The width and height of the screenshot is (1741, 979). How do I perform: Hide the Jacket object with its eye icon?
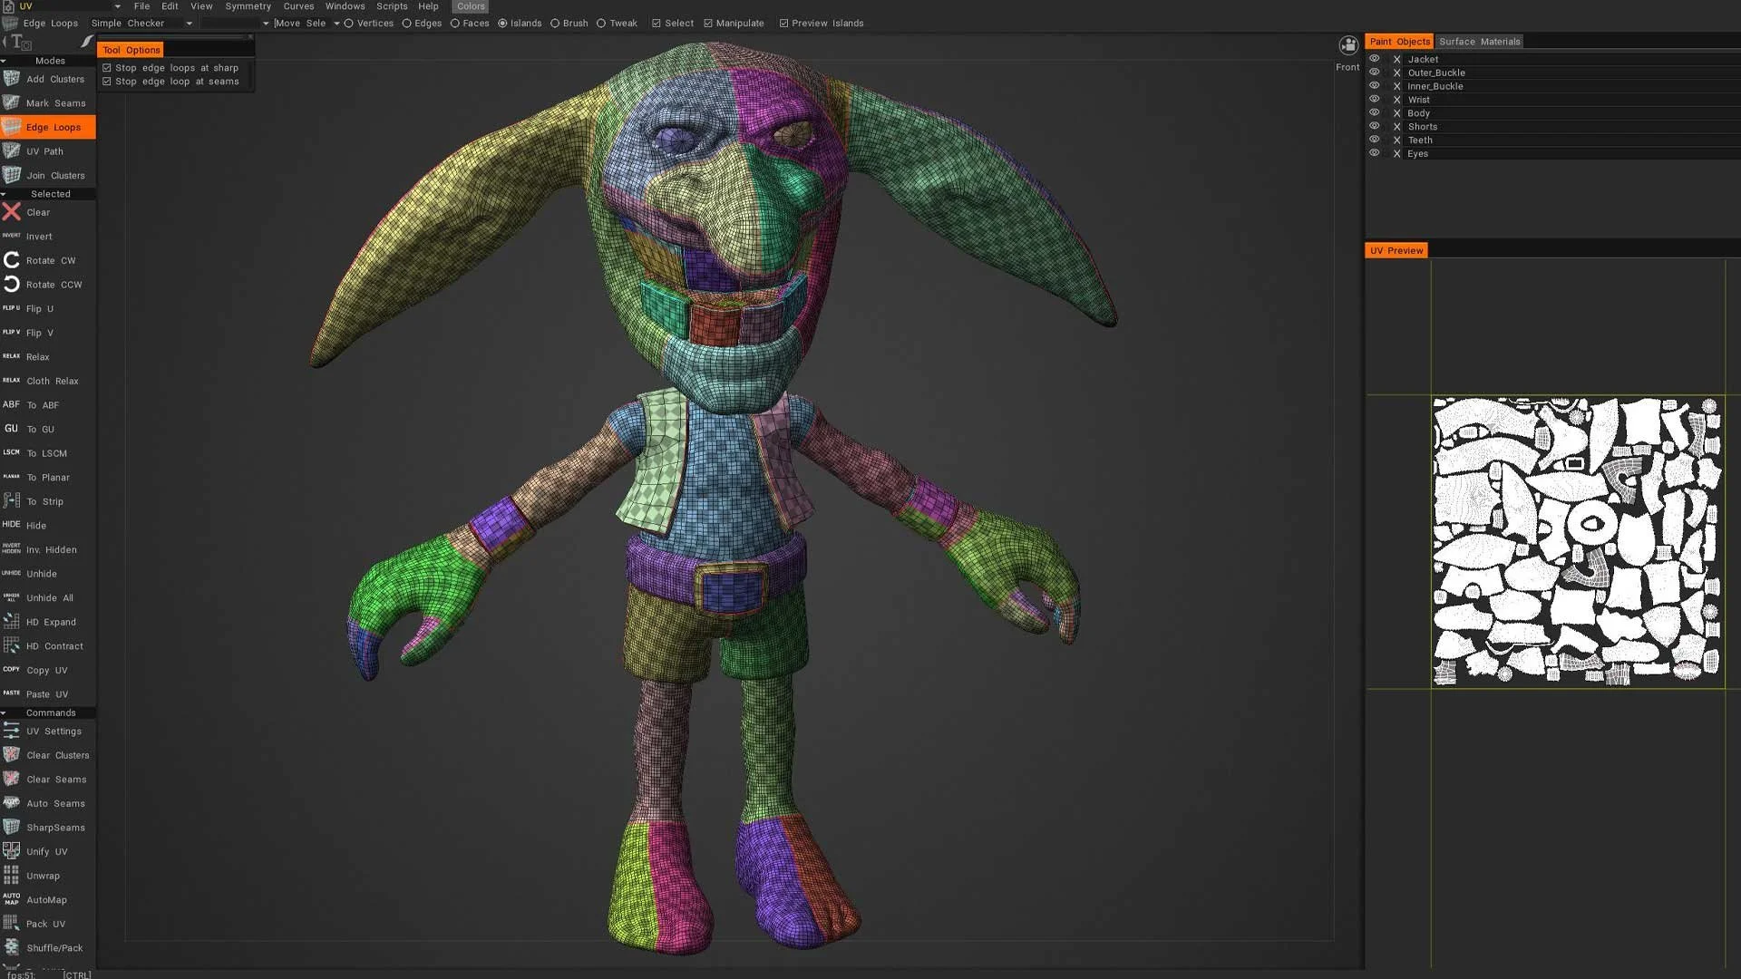click(1374, 59)
